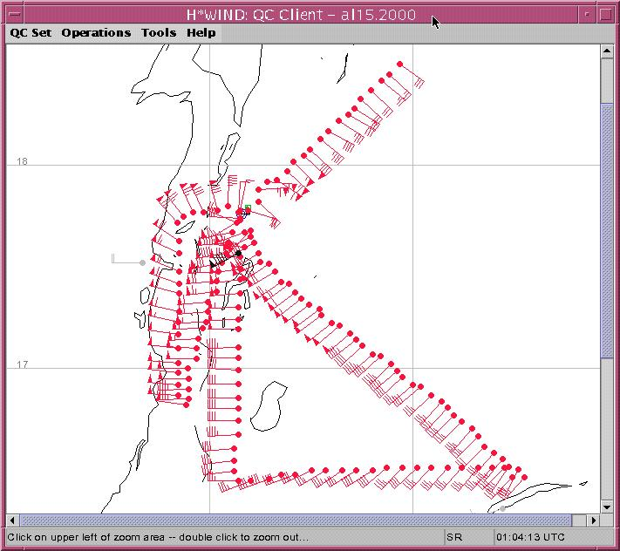The image size is (620, 551).
Task: Open the Operations menu
Action: pos(96,33)
